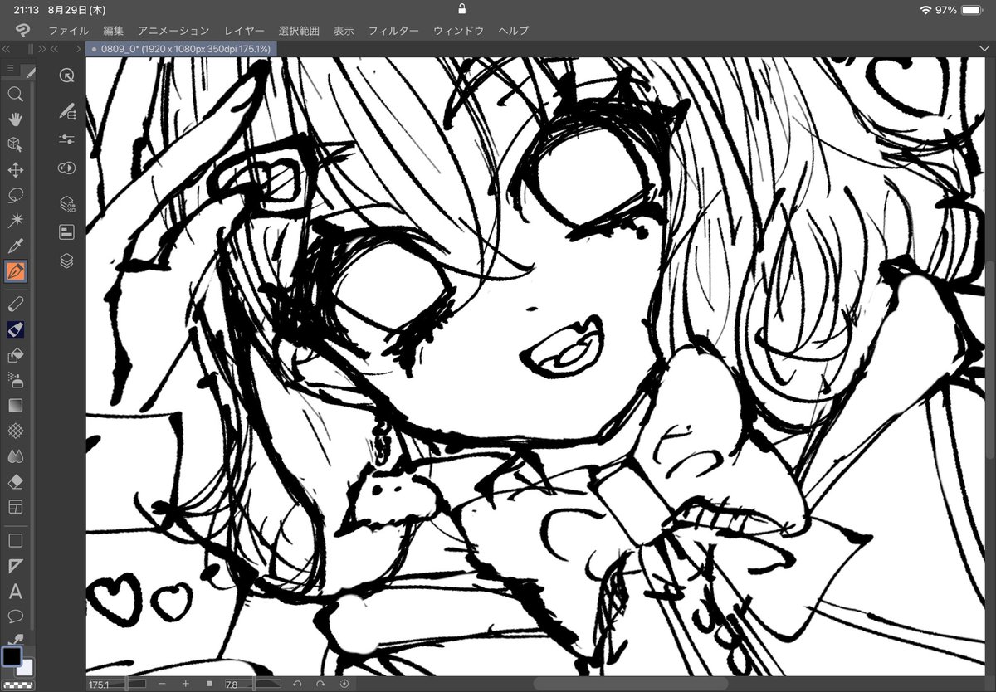Viewport: 996px width, 692px height.
Task: Open the 表示 menu
Action: coord(344,31)
